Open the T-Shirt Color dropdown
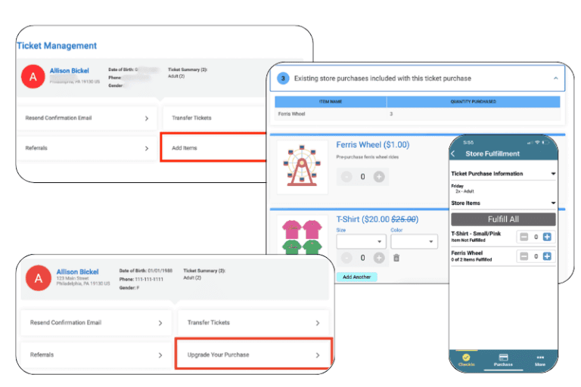The image size is (581, 387). tap(414, 242)
